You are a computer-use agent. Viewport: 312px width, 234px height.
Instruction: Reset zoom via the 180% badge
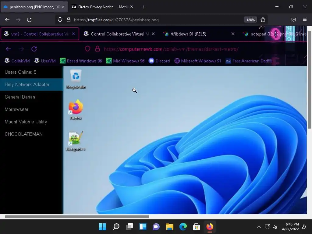[250, 20]
